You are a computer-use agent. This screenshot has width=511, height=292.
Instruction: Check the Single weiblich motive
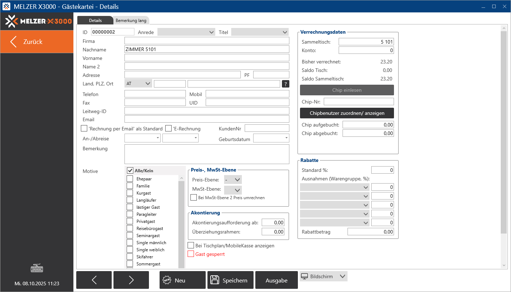[130, 249]
